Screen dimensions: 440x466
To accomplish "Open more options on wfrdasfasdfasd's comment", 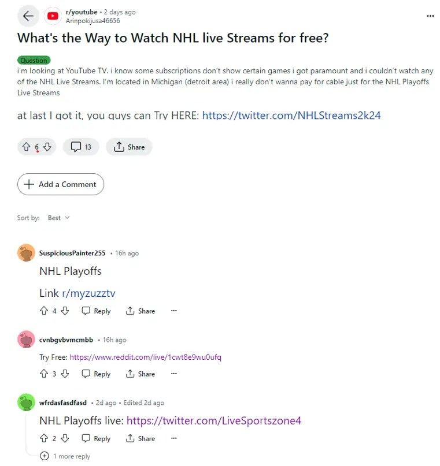I will tap(174, 438).
